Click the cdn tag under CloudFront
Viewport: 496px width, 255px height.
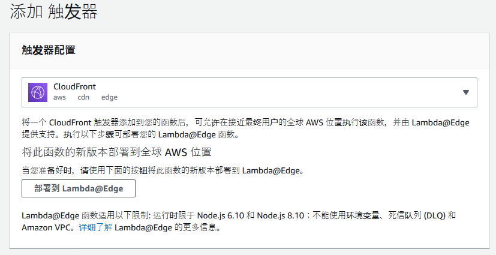point(83,97)
